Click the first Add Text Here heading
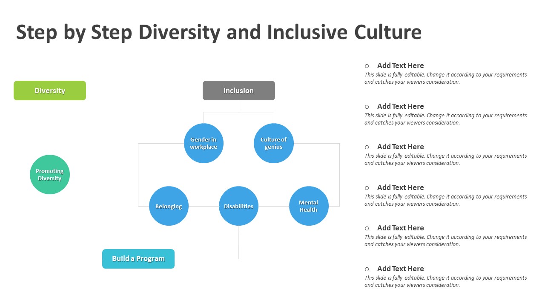 point(401,65)
